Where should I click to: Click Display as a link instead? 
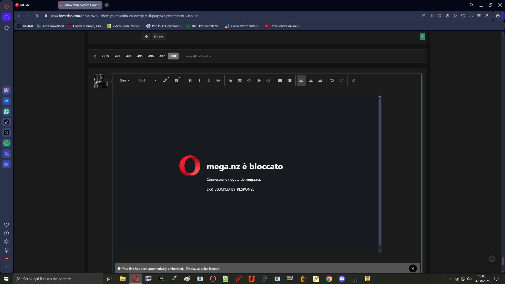click(203, 269)
